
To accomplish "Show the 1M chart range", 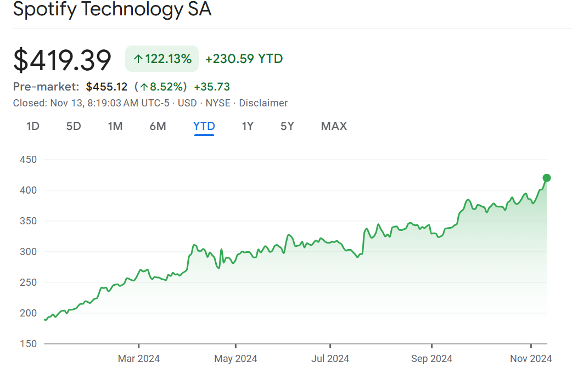I will click(115, 126).
